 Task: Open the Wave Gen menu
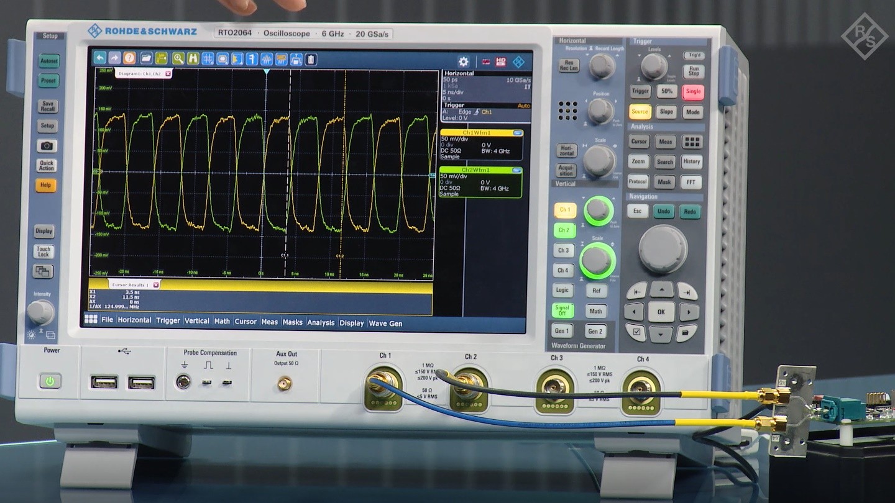(385, 323)
